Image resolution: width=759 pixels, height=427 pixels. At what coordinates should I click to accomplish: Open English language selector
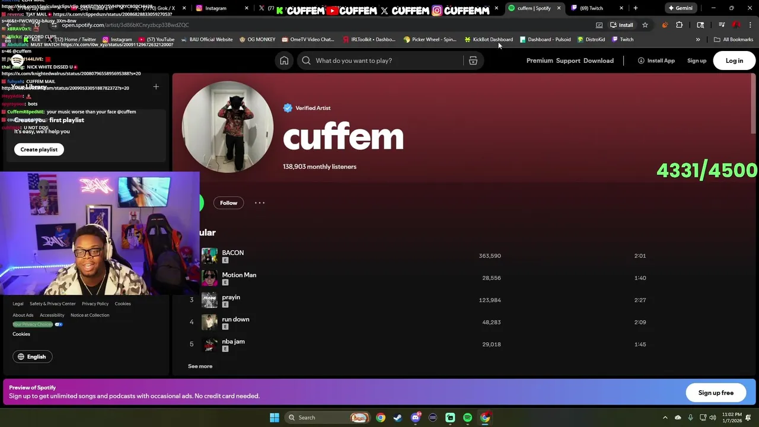31,356
